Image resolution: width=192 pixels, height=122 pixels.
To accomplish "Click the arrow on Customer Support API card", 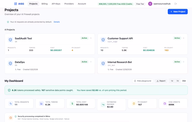I will point(183,38).
